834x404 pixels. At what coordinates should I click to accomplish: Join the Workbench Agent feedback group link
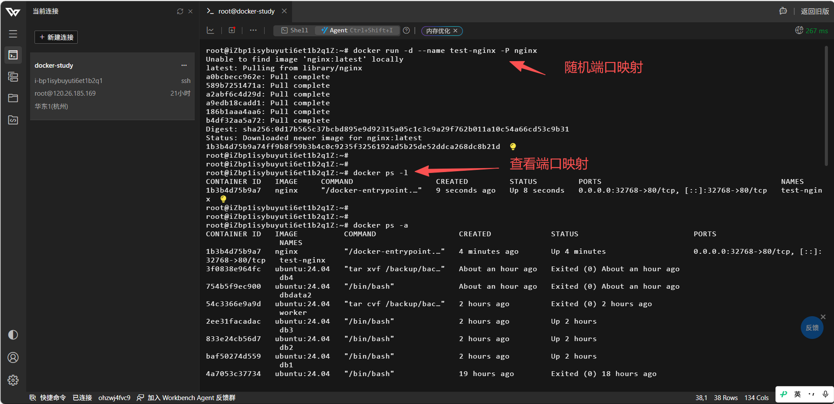191,397
